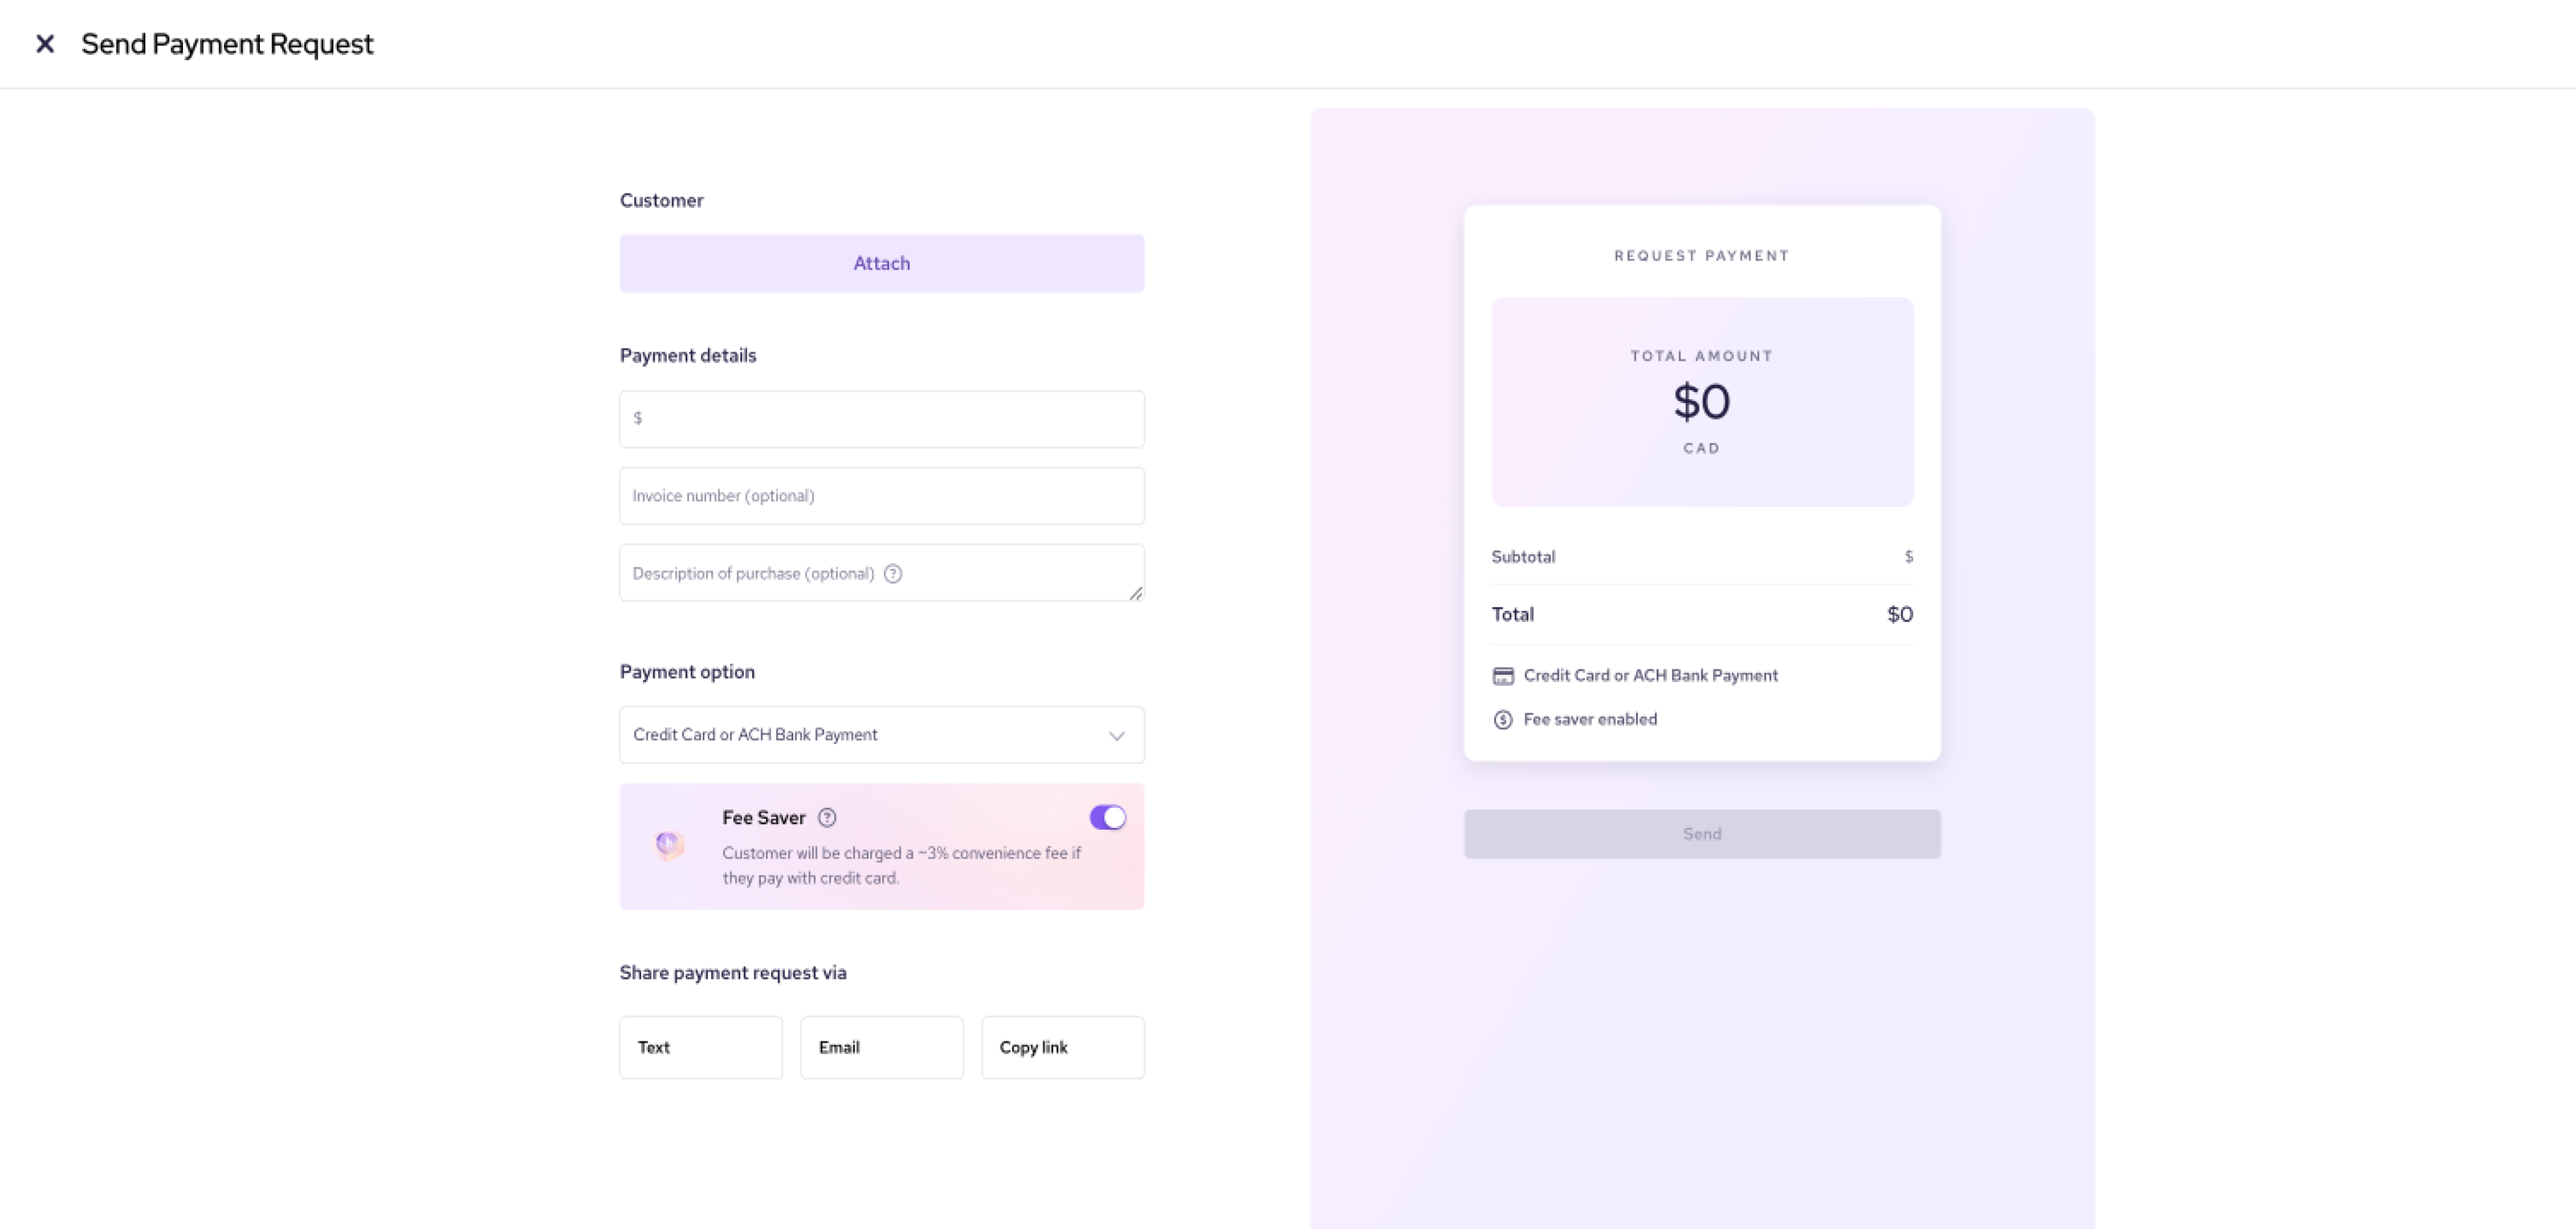
Task: Select the Email sharing option tab
Action: (x=881, y=1047)
